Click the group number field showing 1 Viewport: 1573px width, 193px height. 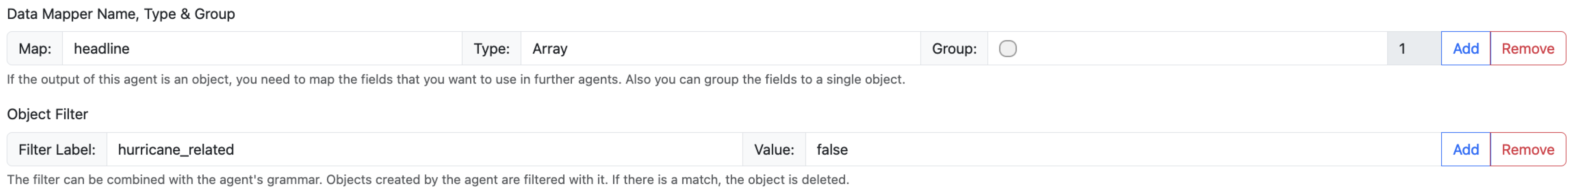[x=1413, y=49]
